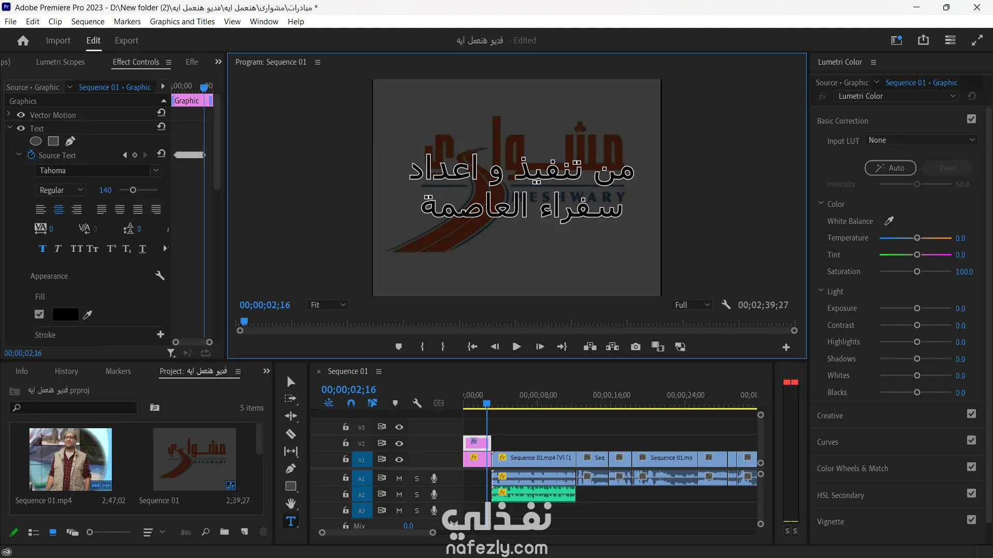993x558 pixels.
Task: Toggle Snap in timeline
Action: click(x=351, y=403)
